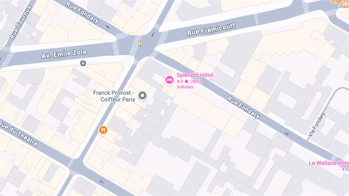
Task: Open the Le Wallace Hôtel label
Action: pos(329,163)
